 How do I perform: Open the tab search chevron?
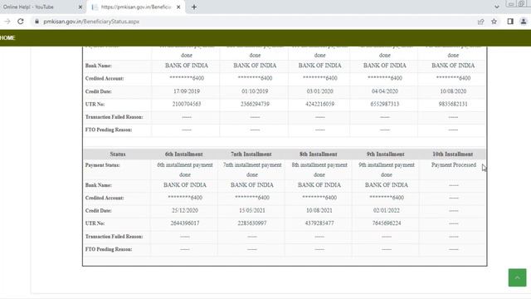[496, 7]
